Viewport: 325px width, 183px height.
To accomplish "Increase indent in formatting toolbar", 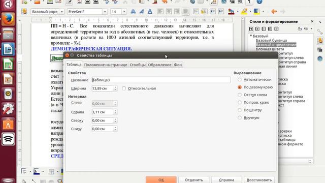I will [221, 11].
